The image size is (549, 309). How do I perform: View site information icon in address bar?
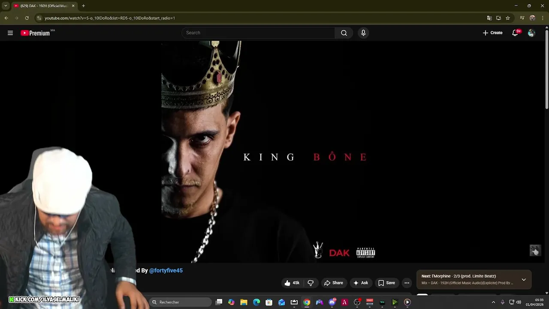click(x=39, y=18)
